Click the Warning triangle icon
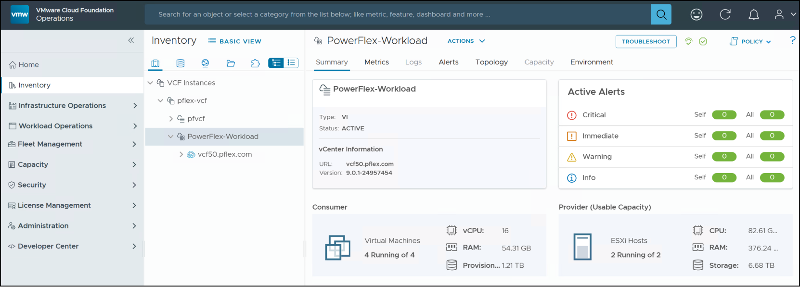800x287 pixels. click(572, 157)
